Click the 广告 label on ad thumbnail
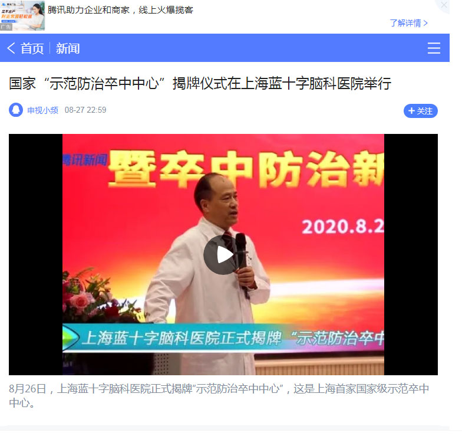 click(6, 27)
